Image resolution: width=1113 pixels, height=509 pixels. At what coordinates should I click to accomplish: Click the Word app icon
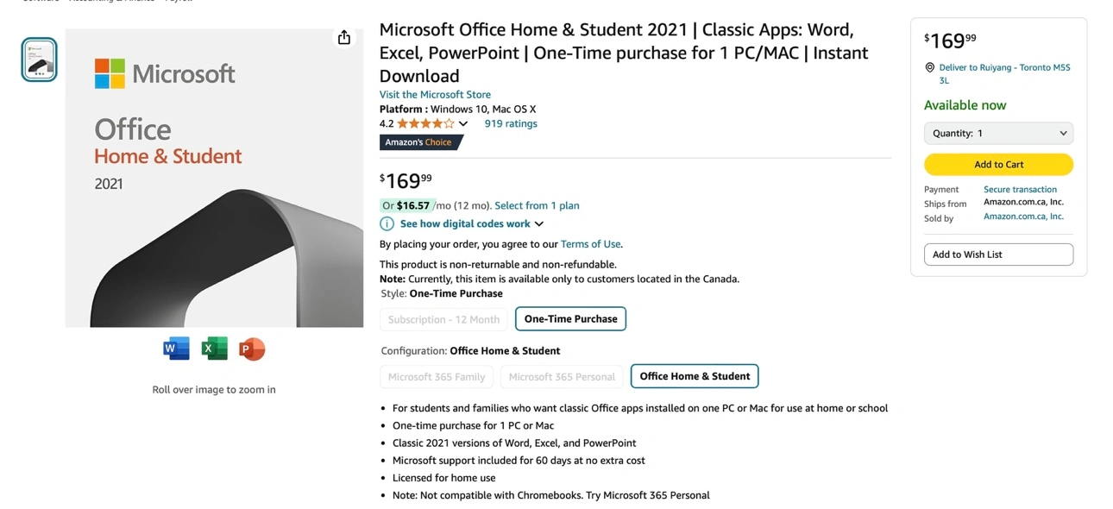(176, 349)
